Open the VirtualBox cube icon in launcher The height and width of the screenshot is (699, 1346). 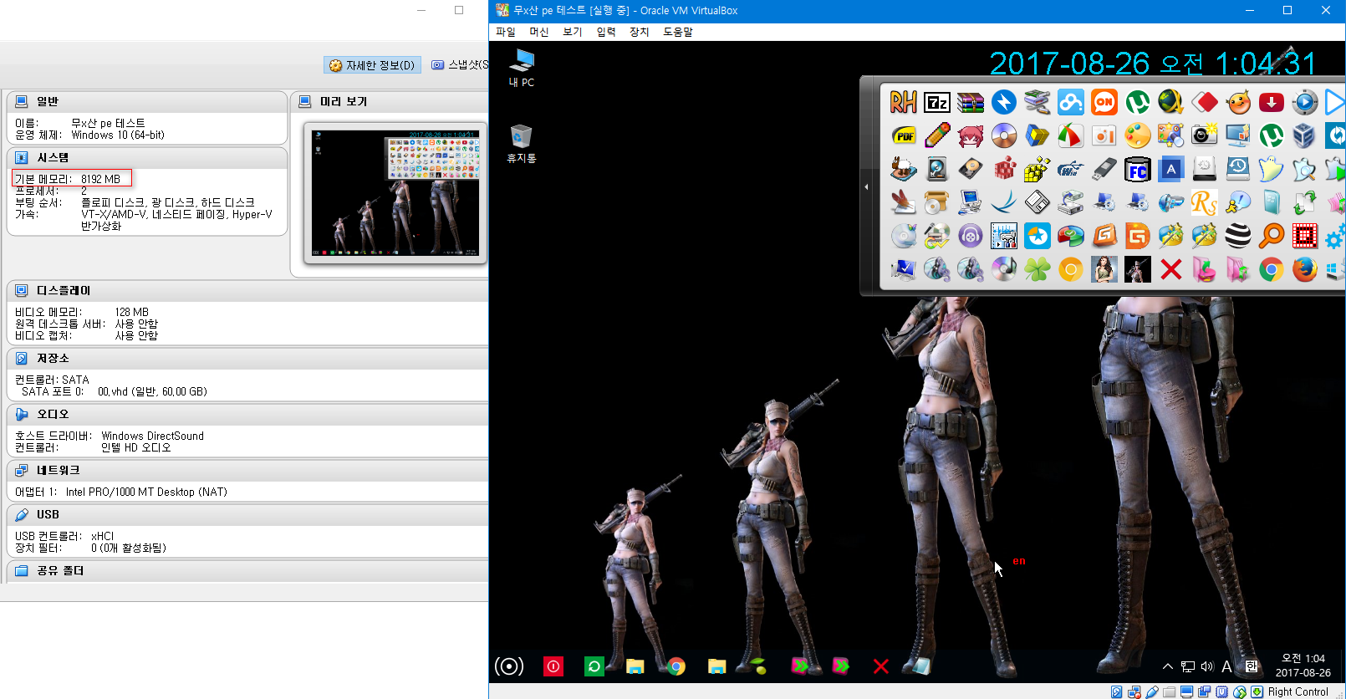(x=1305, y=135)
